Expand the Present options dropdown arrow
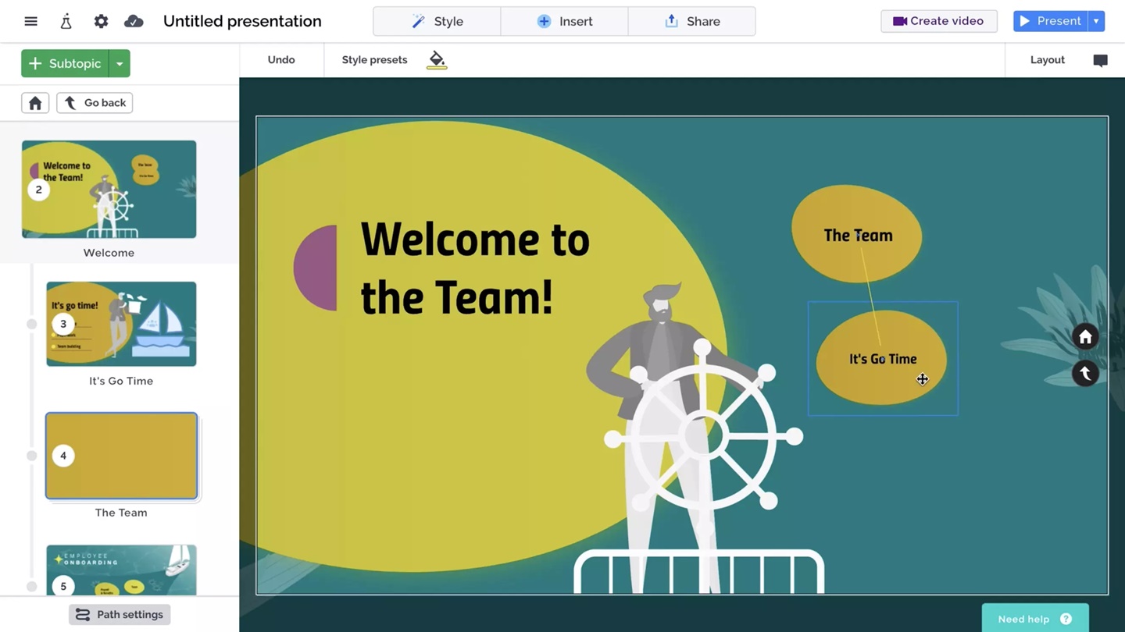This screenshot has width=1125, height=632. pyautogui.click(x=1096, y=21)
